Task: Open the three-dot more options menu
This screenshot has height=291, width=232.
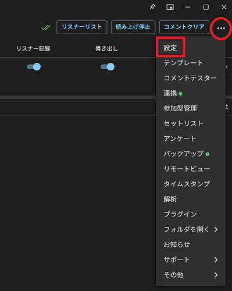Action: coord(221,29)
